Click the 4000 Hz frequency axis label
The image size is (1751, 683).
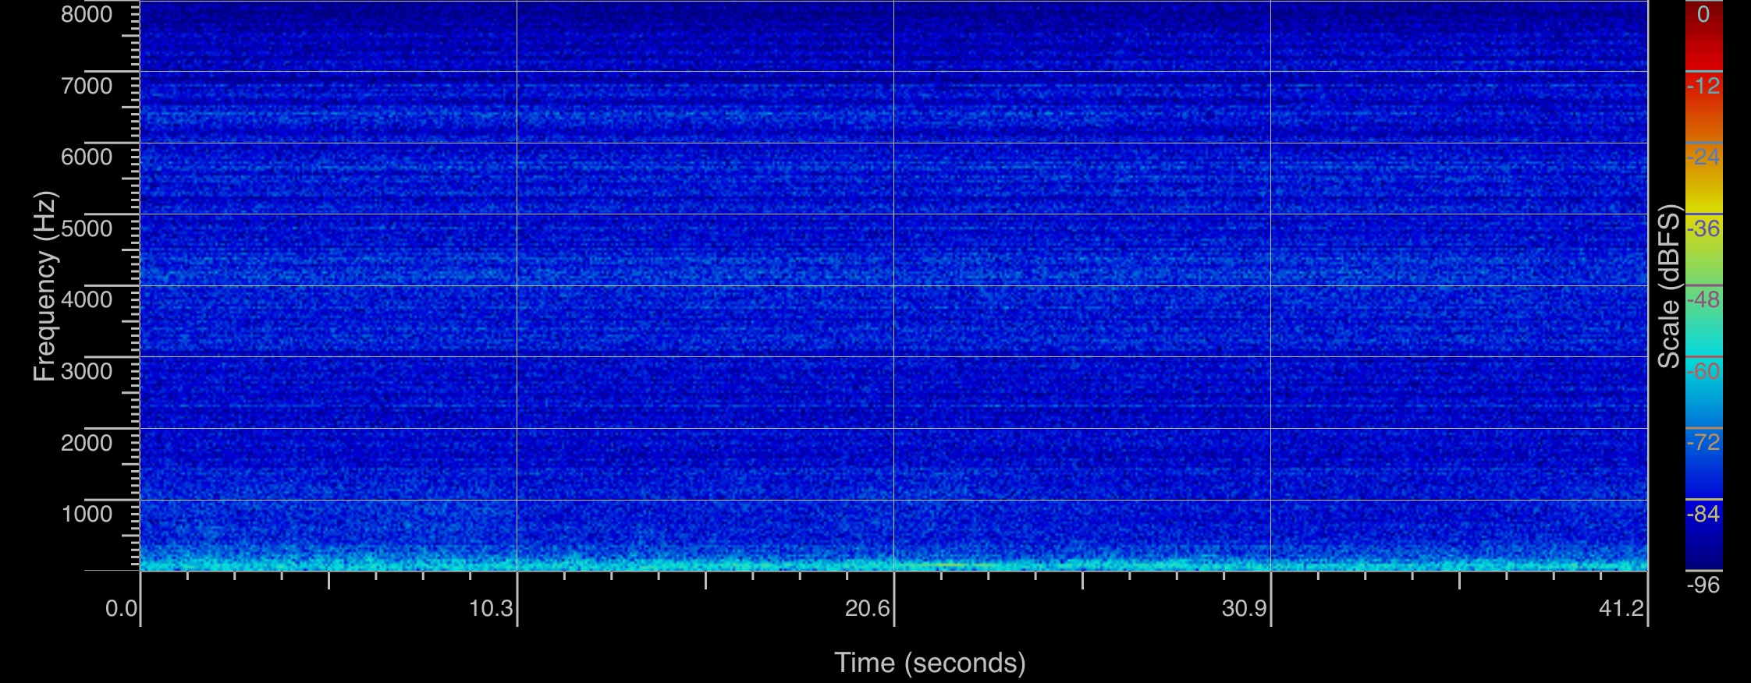pyautogui.click(x=87, y=299)
